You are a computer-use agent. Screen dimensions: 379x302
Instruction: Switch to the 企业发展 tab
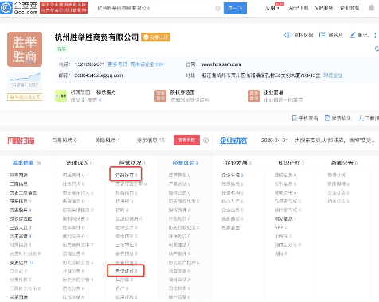(238, 163)
